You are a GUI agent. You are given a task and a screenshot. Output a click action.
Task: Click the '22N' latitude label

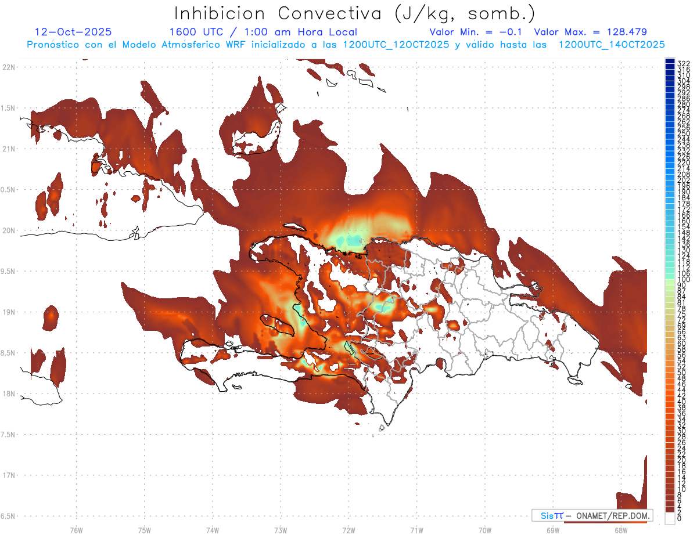point(9,67)
